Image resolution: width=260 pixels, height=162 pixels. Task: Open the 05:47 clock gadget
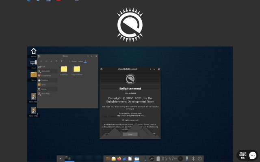click(x=169, y=159)
